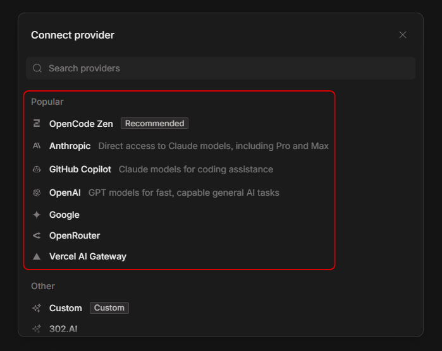Pick GitHub Copilot provider

[x=80, y=169]
